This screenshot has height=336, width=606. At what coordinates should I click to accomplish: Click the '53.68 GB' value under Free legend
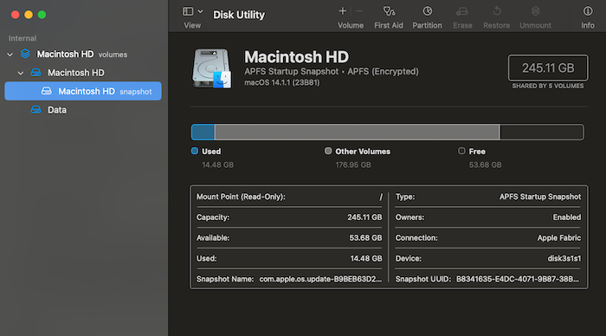pos(485,165)
